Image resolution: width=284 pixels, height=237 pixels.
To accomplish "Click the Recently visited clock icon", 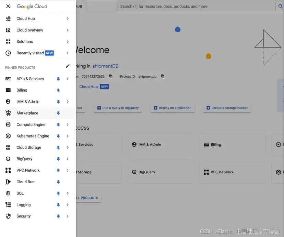I will [8, 53].
